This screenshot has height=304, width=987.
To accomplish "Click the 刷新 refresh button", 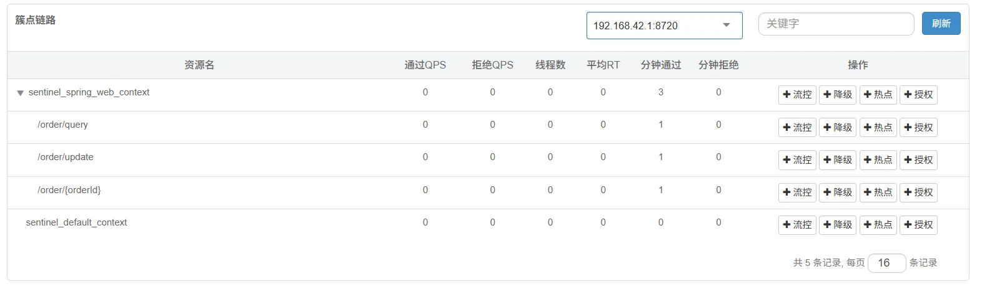I will point(941,24).
